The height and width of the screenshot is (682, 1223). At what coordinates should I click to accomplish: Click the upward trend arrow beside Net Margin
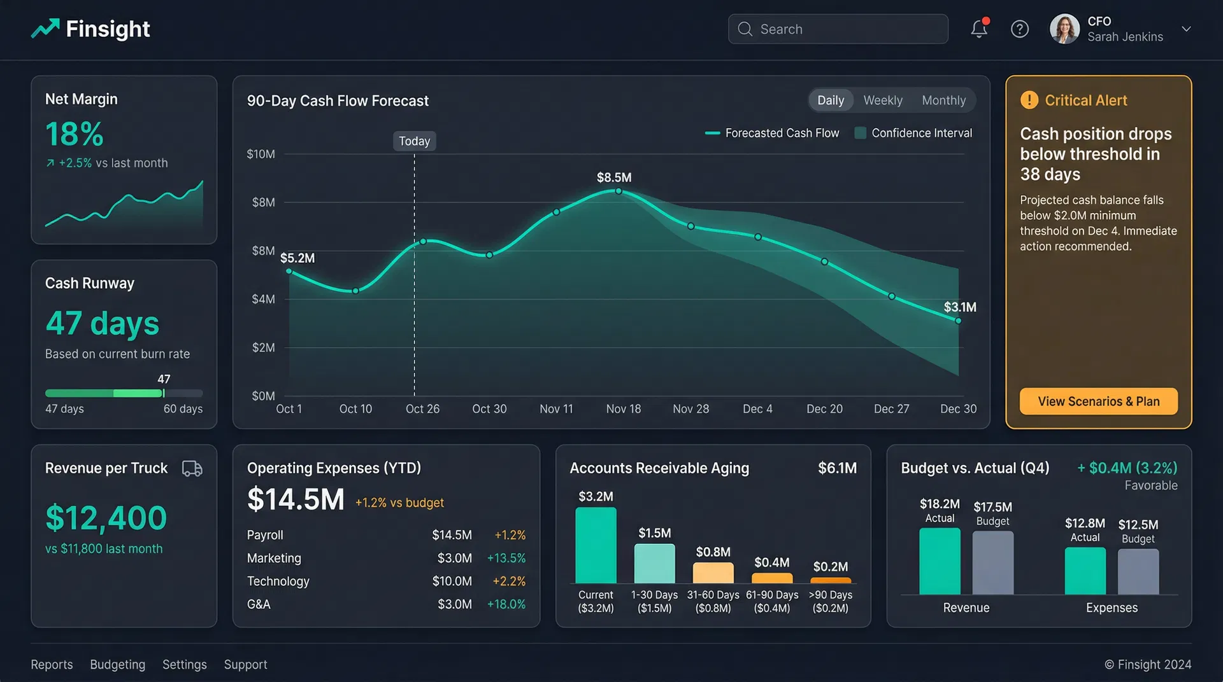coord(50,163)
